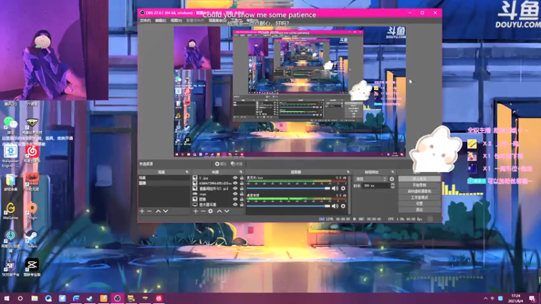
Task: Click the 退出 exit button
Action: [419, 209]
